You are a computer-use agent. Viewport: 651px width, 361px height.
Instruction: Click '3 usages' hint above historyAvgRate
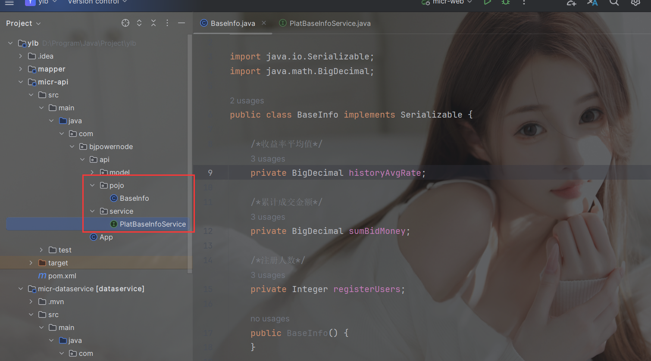[x=268, y=159]
